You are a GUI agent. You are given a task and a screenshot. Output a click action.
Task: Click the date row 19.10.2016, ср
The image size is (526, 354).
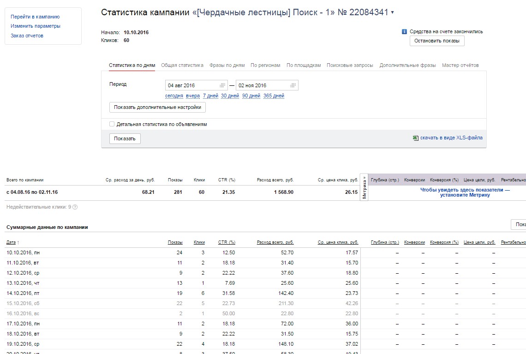coord(23,344)
